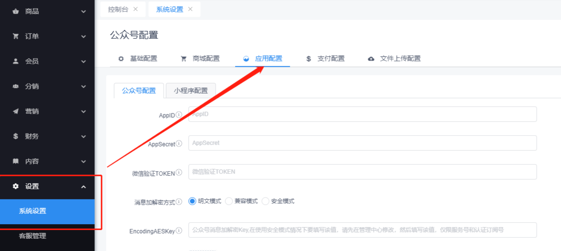Click the 订单 cart icon in sidebar
Screen dimensions: 561x251
(16, 36)
